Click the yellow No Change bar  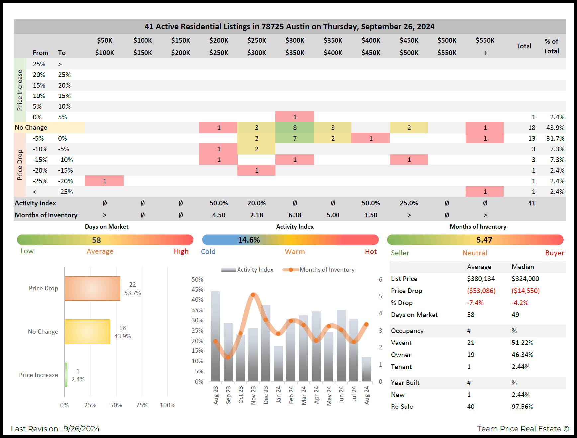[x=87, y=332]
